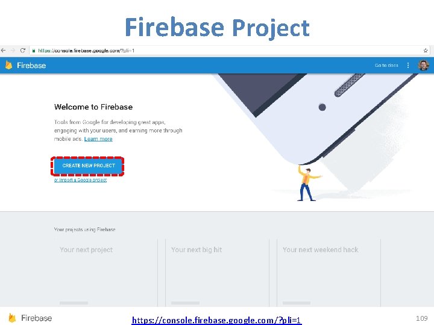Viewport: 434px width, 325px height.
Task: Open the user profile avatar
Action: (424, 65)
